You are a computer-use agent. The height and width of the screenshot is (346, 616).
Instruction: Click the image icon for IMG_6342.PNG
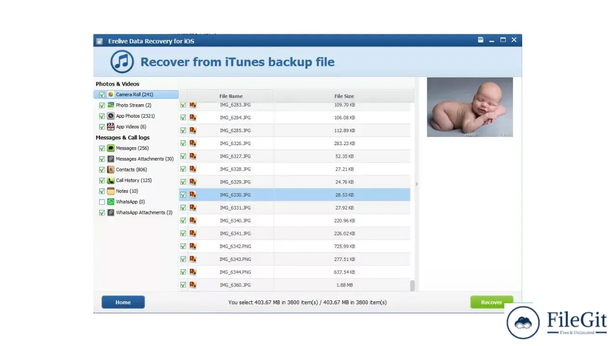tap(192, 246)
